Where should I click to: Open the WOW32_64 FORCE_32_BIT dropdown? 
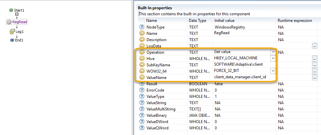coord(273,71)
